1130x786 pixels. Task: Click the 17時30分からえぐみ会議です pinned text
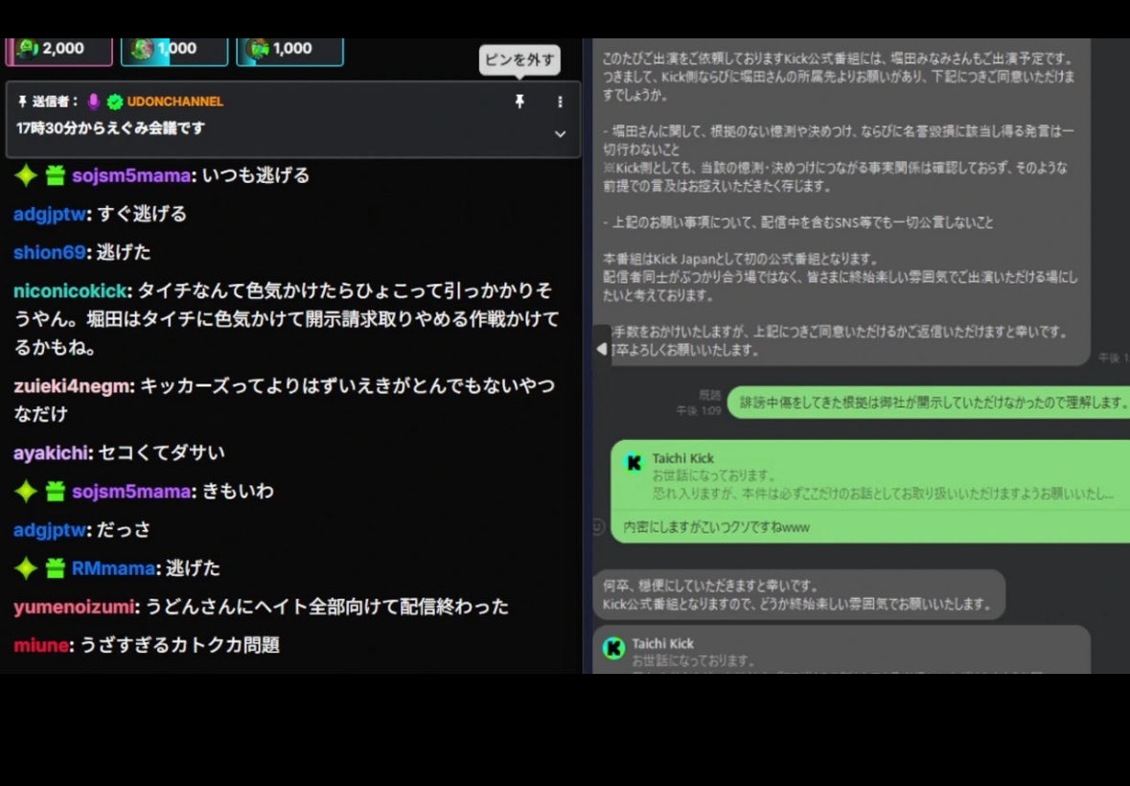tap(111, 128)
